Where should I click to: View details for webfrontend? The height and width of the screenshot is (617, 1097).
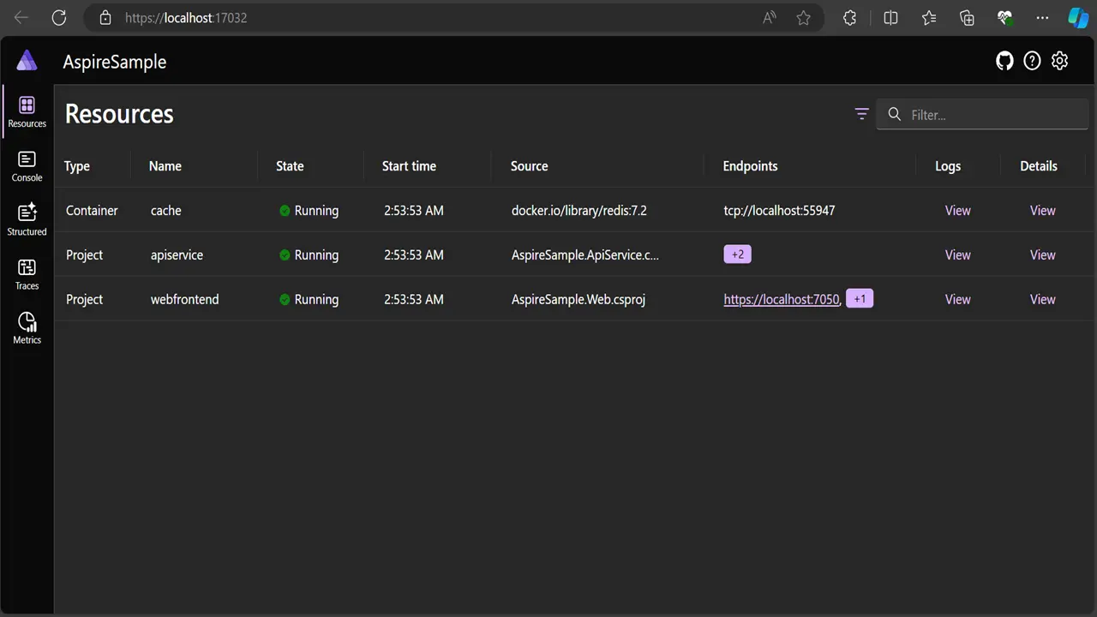(1042, 299)
